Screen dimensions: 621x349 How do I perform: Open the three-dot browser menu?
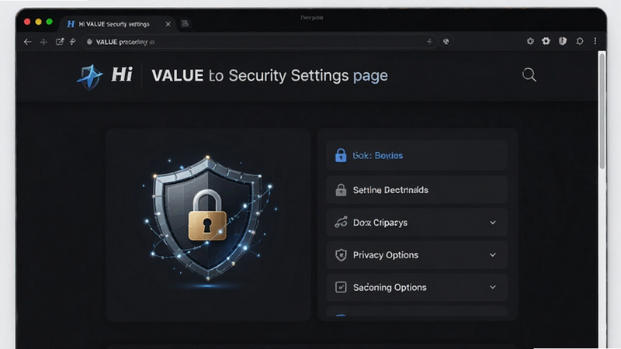[x=595, y=41]
